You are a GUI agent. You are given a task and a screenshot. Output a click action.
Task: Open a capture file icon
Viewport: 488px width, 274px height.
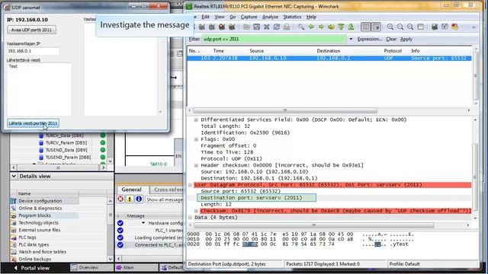point(246,27)
